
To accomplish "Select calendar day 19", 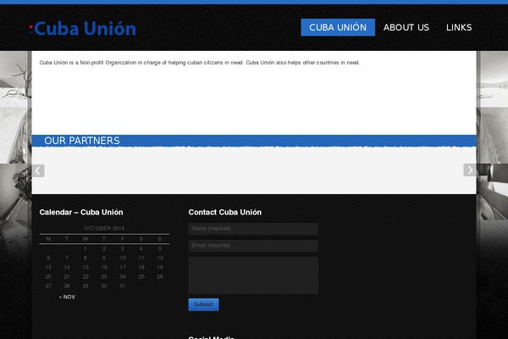I will [x=160, y=267].
